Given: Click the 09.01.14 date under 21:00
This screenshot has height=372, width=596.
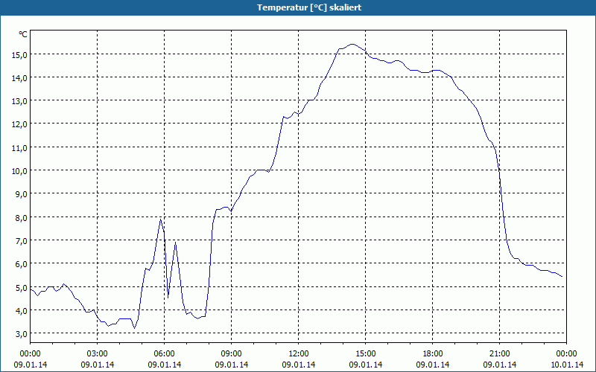Looking at the screenshot, I should tap(499, 365).
